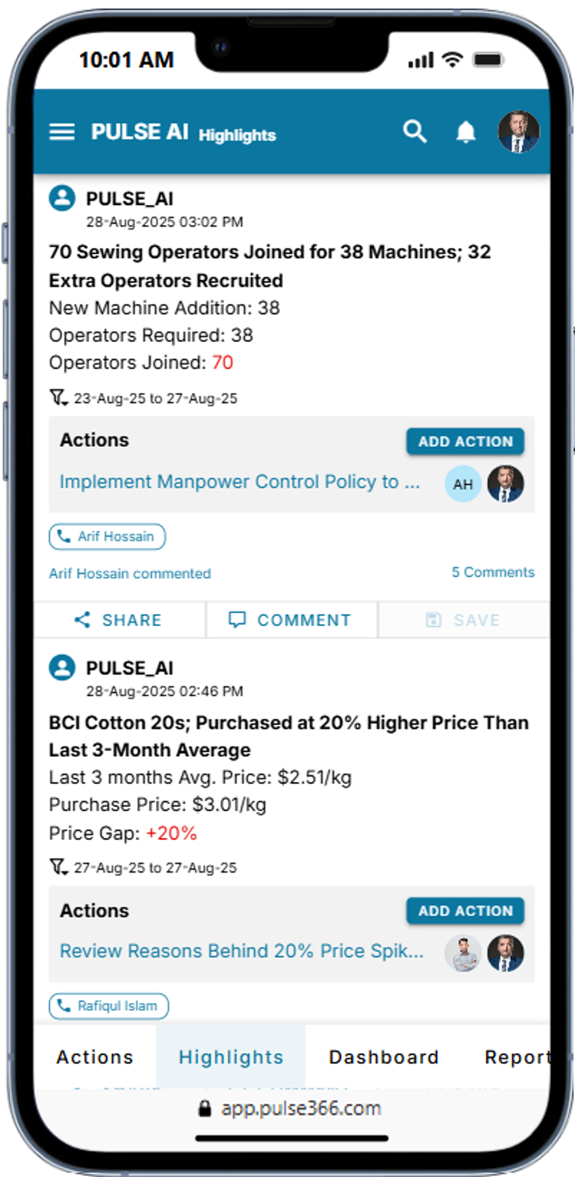The width and height of the screenshot is (575, 1177).
Task: Add action to BCI Cotton highlight
Action: [x=465, y=911]
